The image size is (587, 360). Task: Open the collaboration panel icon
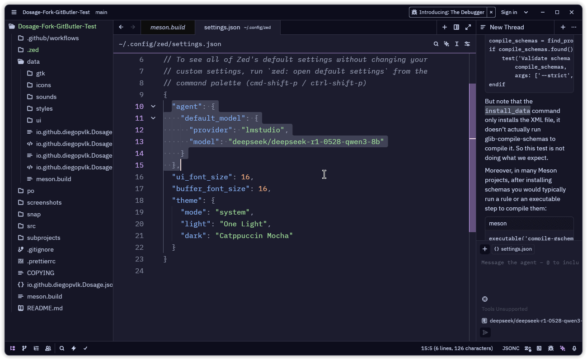pos(48,348)
